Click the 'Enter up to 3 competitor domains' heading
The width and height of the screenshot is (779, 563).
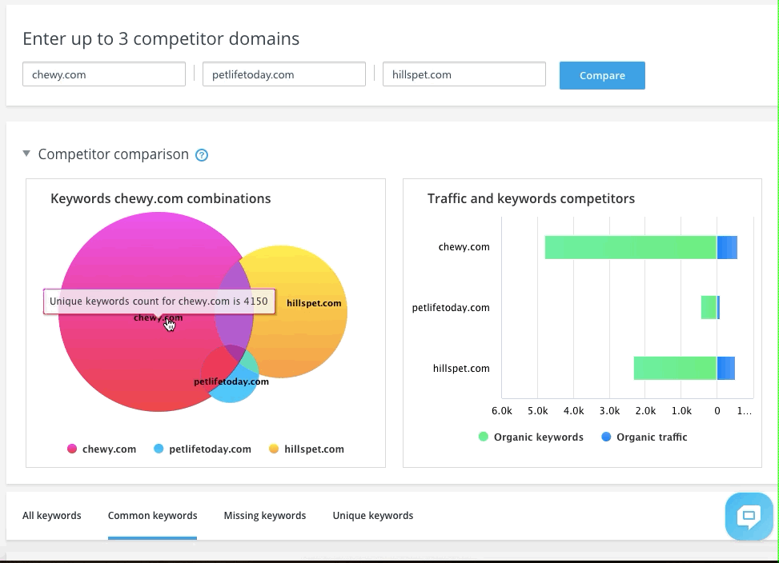click(x=161, y=38)
